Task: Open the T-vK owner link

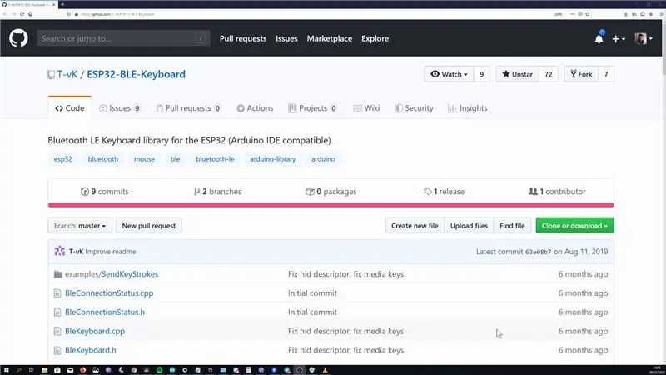Action: click(x=67, y=74)
